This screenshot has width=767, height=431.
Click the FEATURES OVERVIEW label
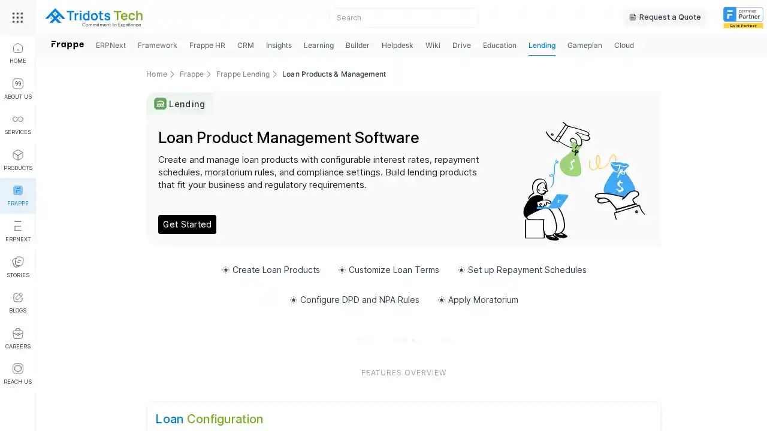[404, 373]
